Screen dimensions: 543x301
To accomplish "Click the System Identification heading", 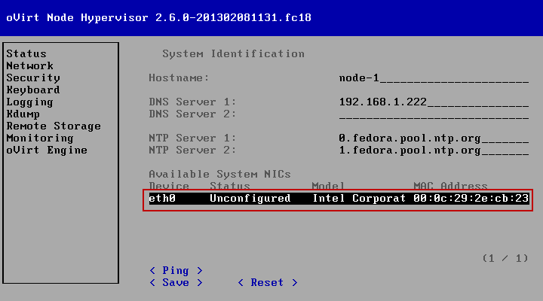I will (233, 54).
